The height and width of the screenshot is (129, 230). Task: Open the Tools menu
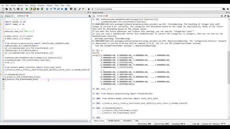pos(56,5)
